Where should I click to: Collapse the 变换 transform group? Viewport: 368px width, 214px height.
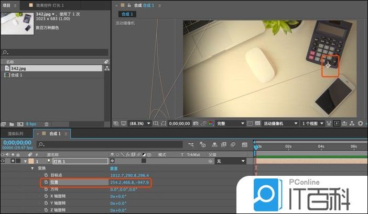31,168
